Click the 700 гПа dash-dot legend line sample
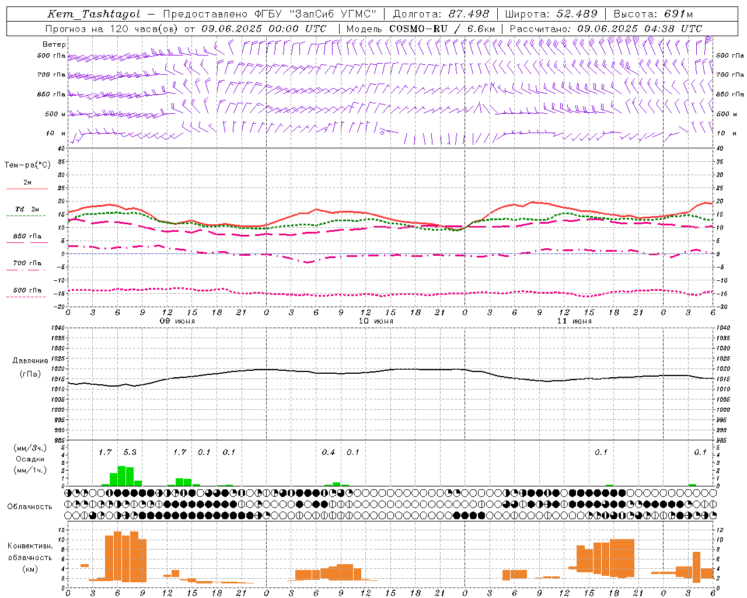 coord(26,270)
